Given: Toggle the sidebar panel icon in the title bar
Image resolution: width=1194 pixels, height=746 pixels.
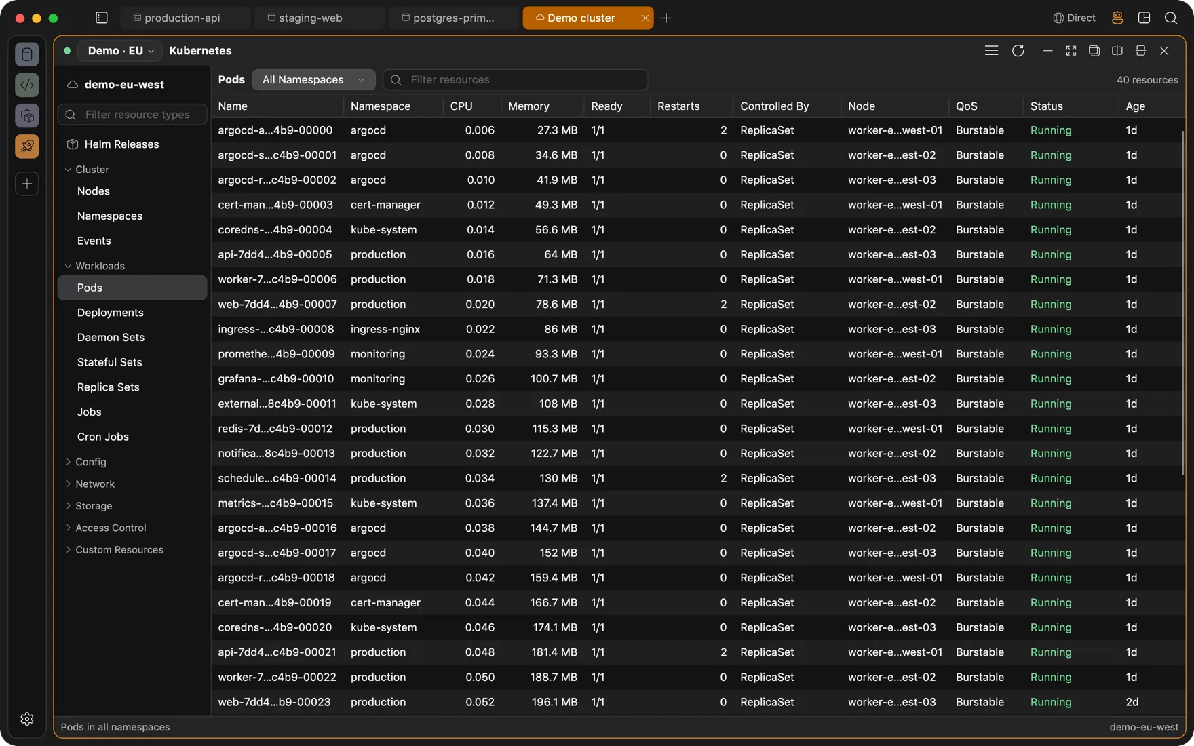Looking at the screenshot, I should tap(102, 18).
